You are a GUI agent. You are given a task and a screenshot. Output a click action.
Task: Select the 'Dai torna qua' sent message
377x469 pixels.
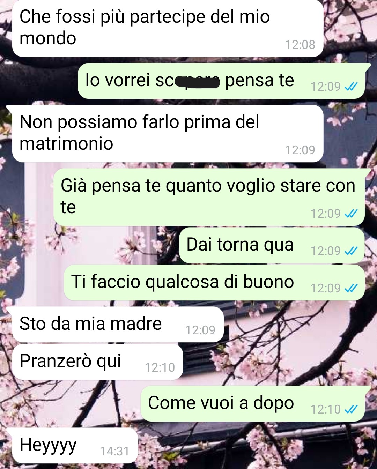pos(272,245)
